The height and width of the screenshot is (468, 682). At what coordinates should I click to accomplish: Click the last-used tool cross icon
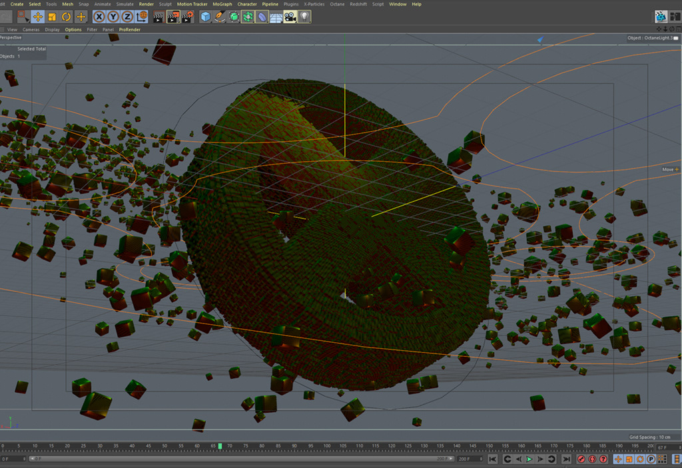(81, 17)
